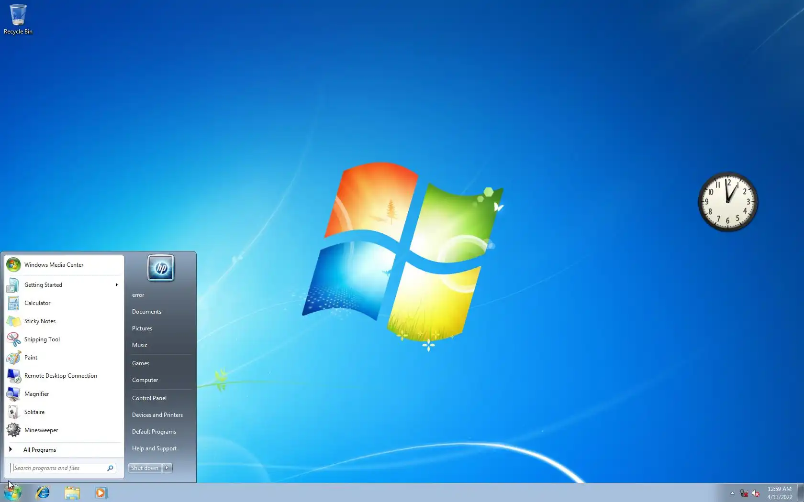This screenshot has width=804, height=502.
Task: Open the error user folder
Action: [x=138, y=295]
